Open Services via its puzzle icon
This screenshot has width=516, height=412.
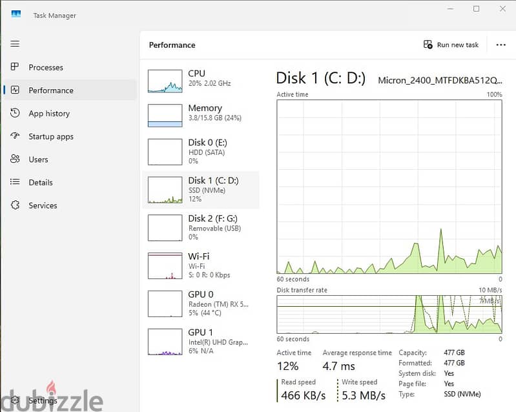[15, 205]
